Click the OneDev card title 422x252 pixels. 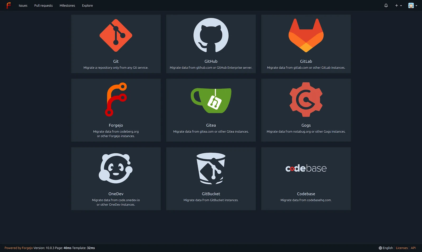[116, 194]
